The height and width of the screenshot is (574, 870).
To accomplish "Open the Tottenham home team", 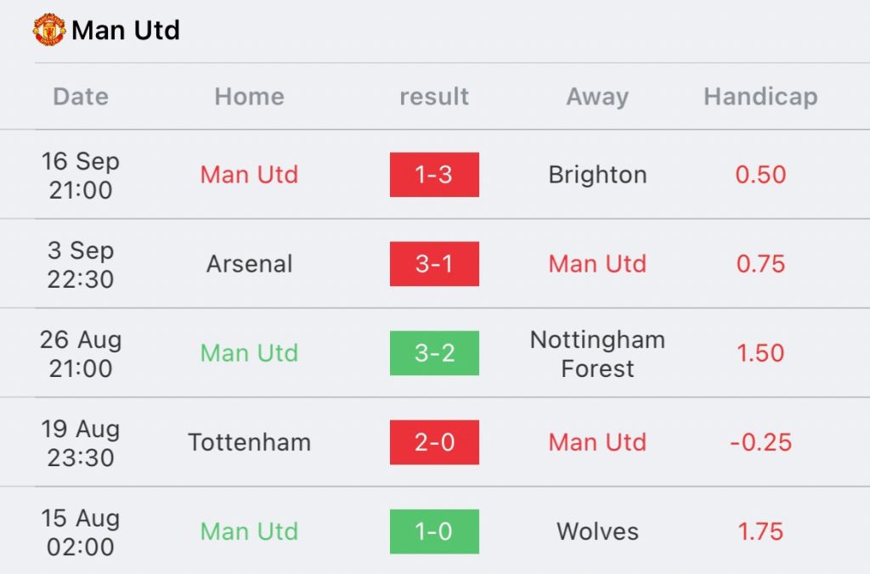I will [249, 442].
